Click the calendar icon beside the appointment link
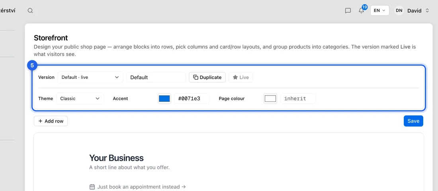The height and width of the screenshot is (191, 438). tap(92, 187)
